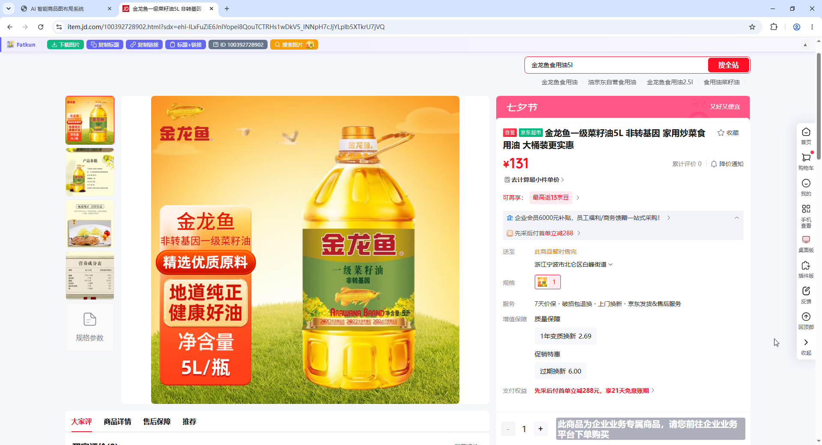Switch to the 大家评 tab
The height and width of the screenshot is (445, 822).
pos(81,422)
